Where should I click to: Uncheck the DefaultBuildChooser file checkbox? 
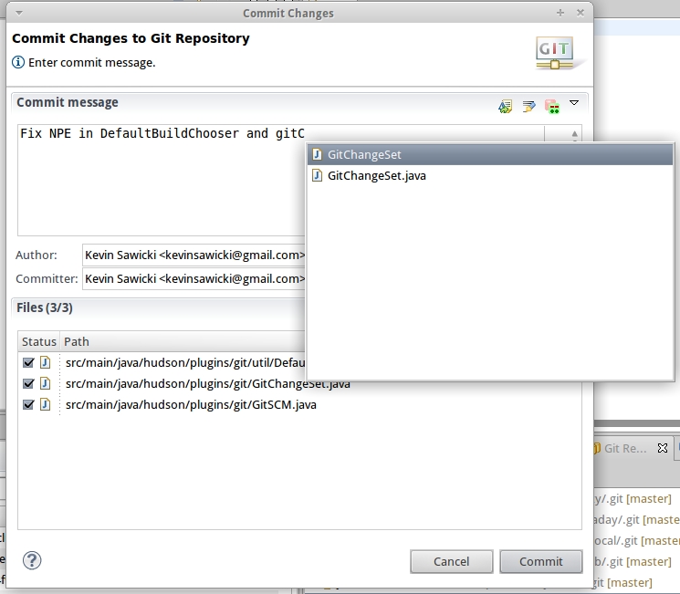point(28,362)
